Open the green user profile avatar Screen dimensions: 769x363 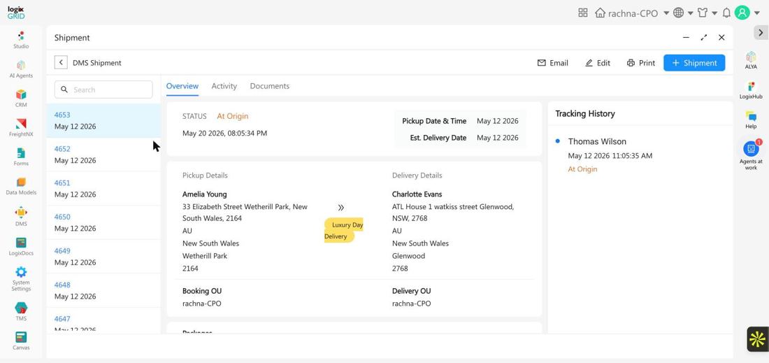pyautogui.click(x=742, y=13)
